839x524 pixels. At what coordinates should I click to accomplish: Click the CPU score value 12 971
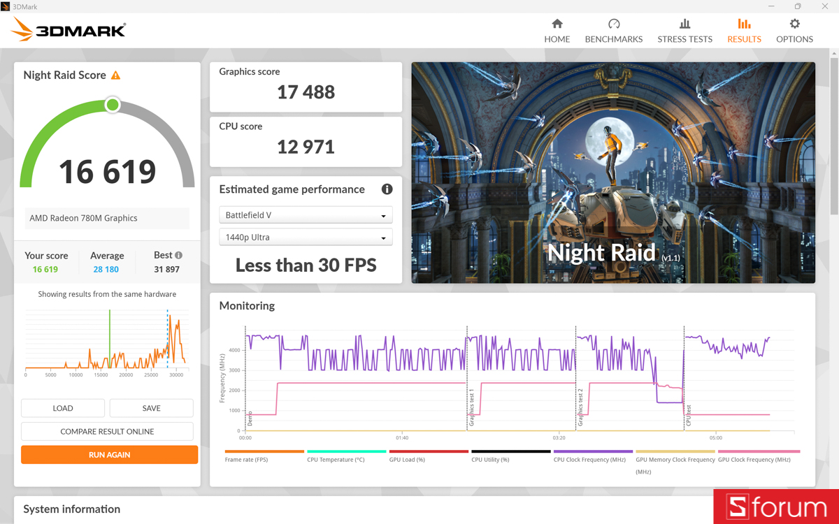tap(306, 147)
